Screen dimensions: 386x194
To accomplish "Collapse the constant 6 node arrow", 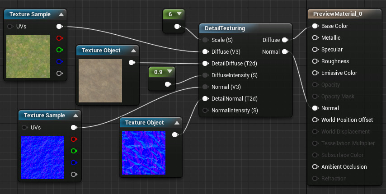I will 179,14.
